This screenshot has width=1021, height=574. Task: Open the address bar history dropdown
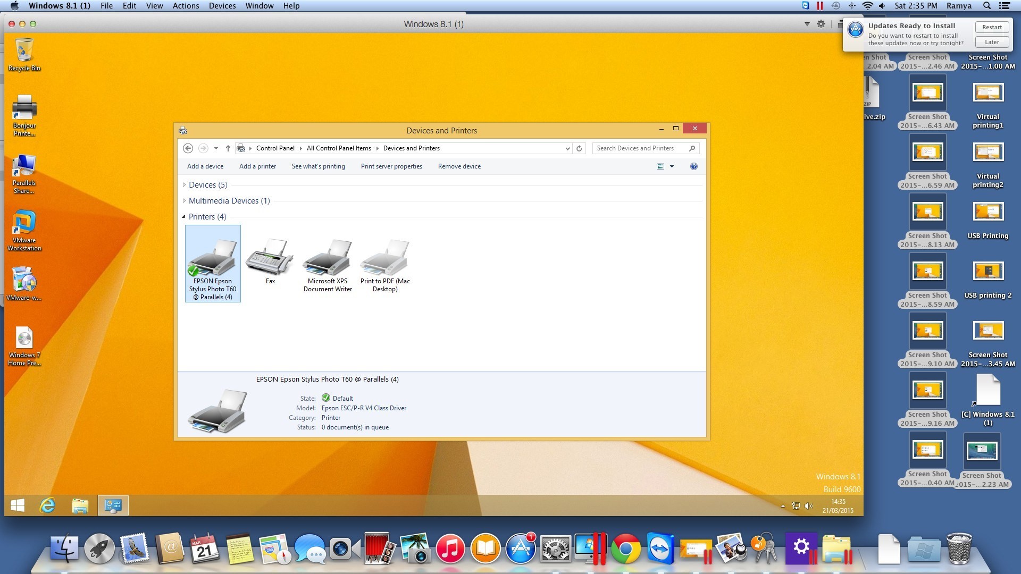click(567, 148)
